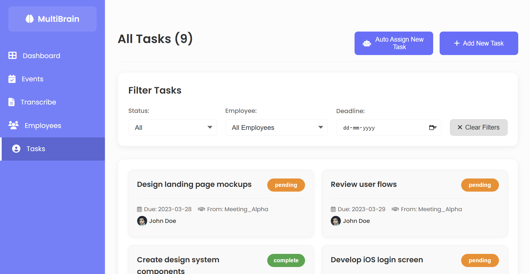Image resolution: width=530 pixels, height=274 pixels.
Task: Click the All Tasks (9) heading
Action: 155,39
